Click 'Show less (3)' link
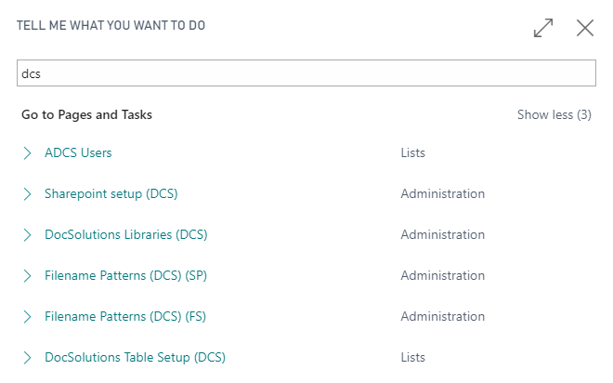Image resolution: width=613 pixels, height=383 pixels. (x=554, y=115)
